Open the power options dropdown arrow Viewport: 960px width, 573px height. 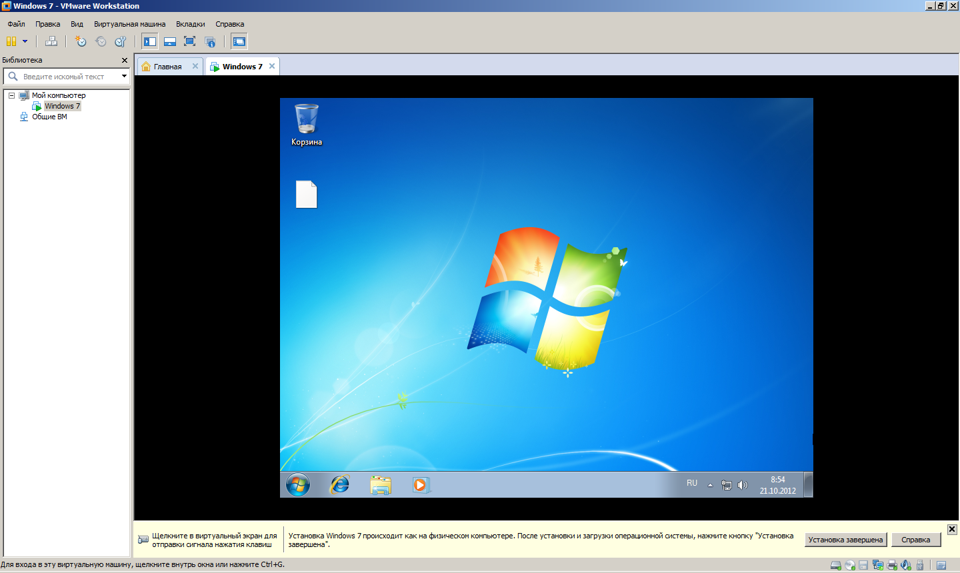coord(25,41)
